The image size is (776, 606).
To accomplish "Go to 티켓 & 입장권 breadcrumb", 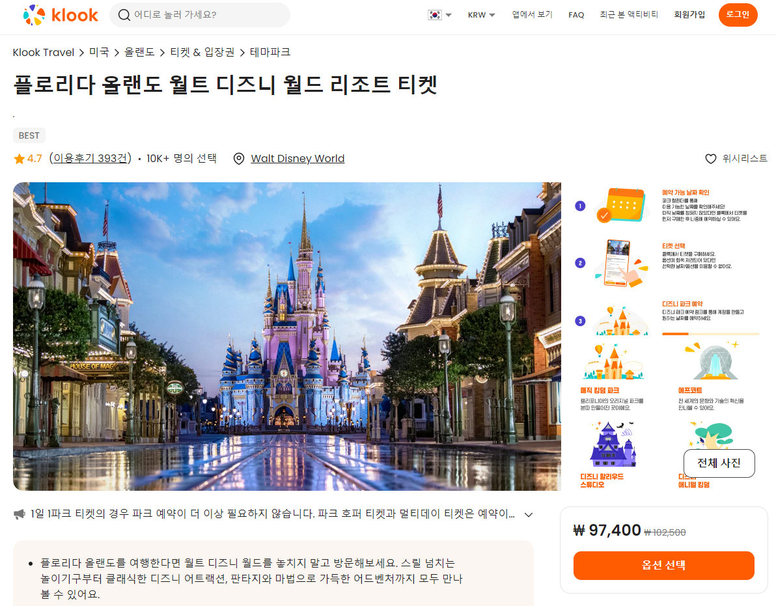I will click(x=202, y=53).
